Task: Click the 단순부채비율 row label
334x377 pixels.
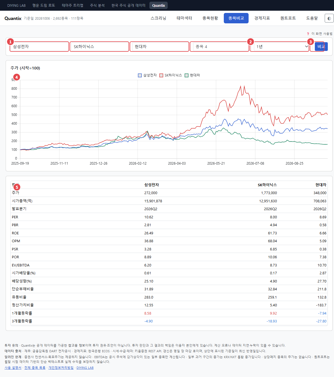Action: coord(23,289)
